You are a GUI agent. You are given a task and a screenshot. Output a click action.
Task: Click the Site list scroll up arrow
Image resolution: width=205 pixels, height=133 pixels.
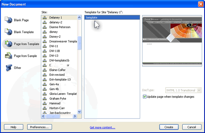[79, 17]
